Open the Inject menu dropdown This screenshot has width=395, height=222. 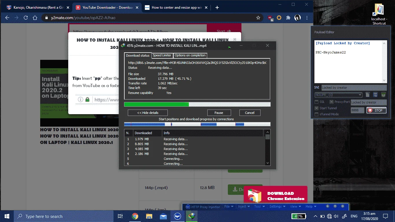[243, 206]
